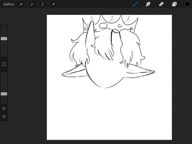The width and height of the screenshot is (192, 144).
Task: Redo the last undone stroke
Action: tap(4, 116)
